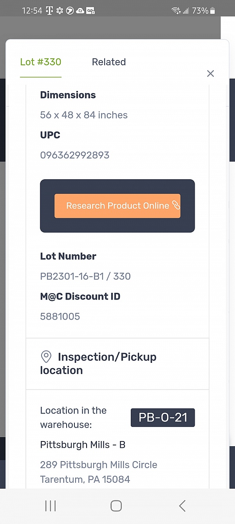Screen dimensions: 235x524
Task: Tap the Android home button icon
Action: tap(116, 506)
